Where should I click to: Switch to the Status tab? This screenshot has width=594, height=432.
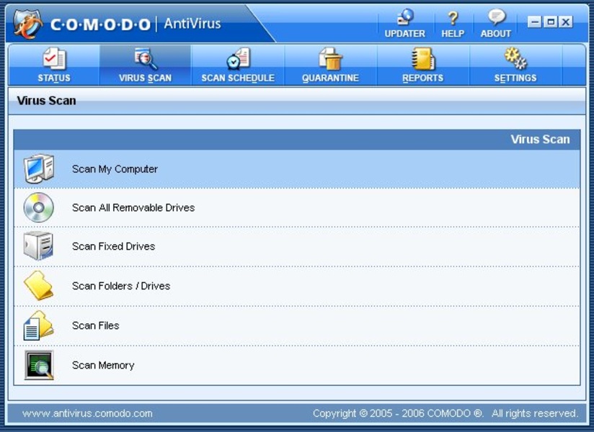54,66
